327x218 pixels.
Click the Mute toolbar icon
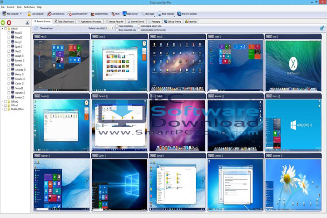[113, 14]
